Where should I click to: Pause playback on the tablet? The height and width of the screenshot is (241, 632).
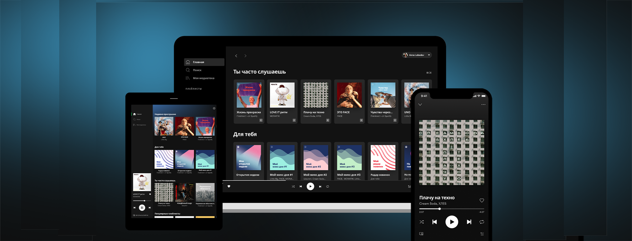click(x=142, y=207)
